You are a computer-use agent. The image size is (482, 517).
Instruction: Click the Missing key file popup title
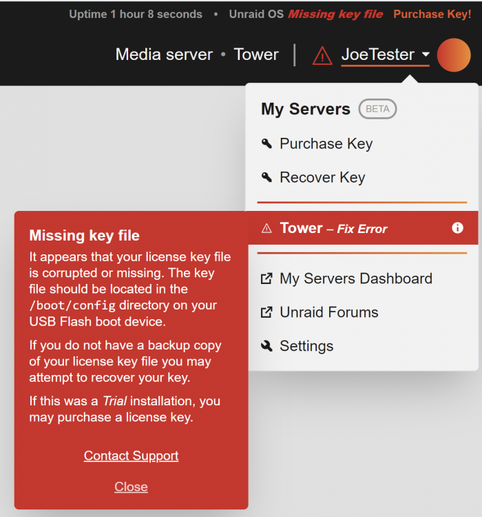coord(84,236)
